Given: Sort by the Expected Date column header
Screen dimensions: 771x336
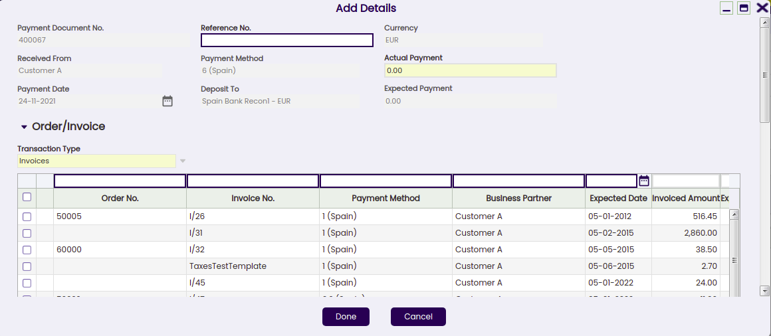Looking at the screenshot, I should [x=618, y=199].
